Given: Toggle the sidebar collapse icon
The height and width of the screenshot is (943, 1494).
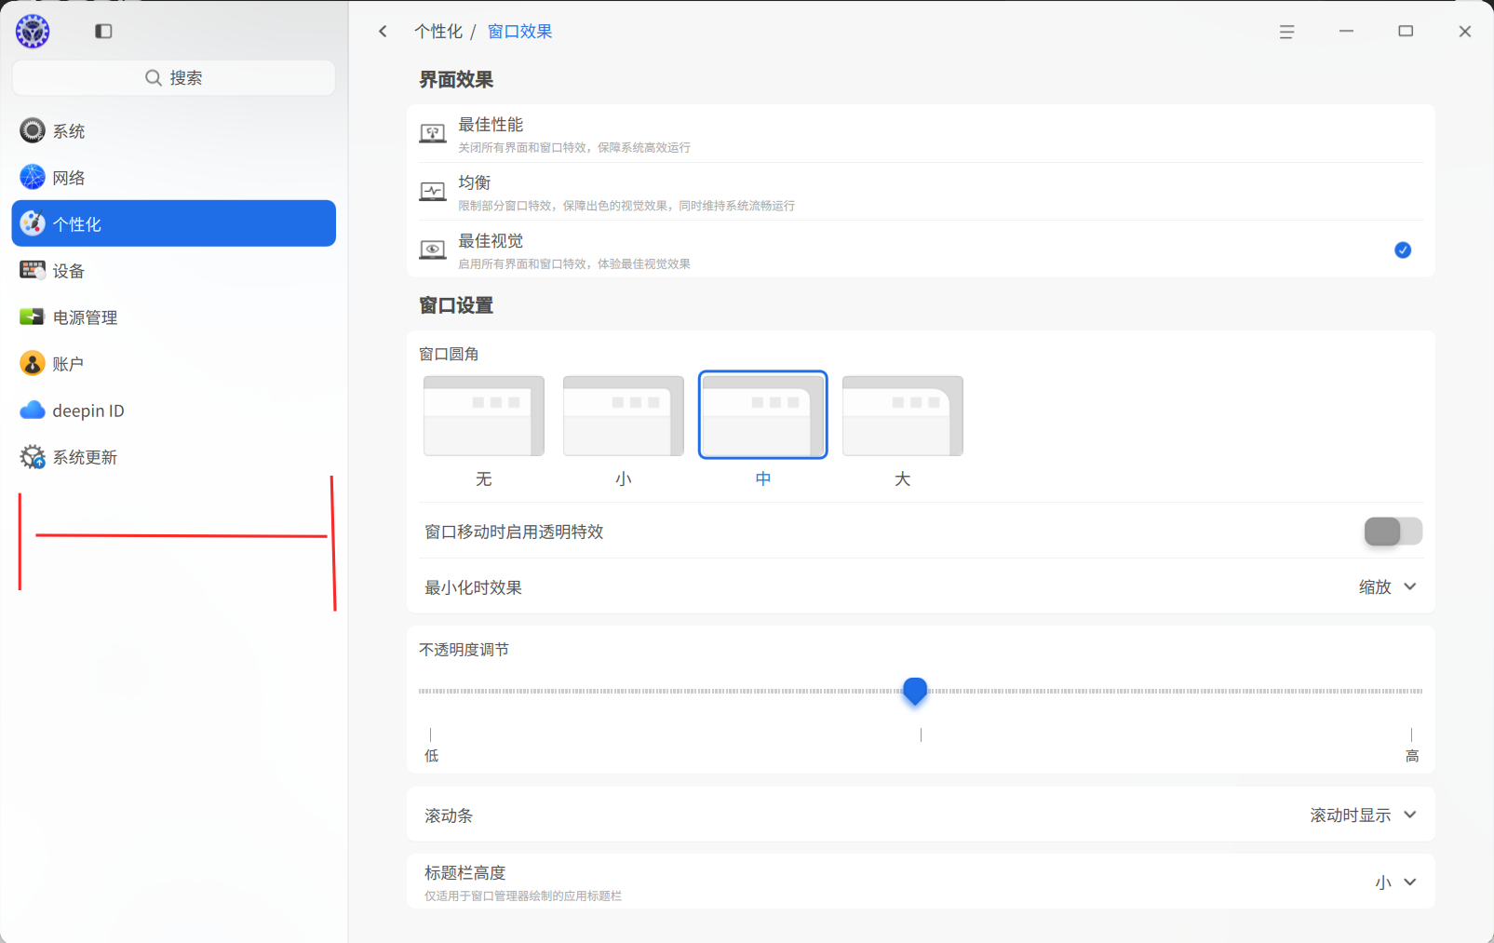Looking at the screenshot, I should click(103, 32).
